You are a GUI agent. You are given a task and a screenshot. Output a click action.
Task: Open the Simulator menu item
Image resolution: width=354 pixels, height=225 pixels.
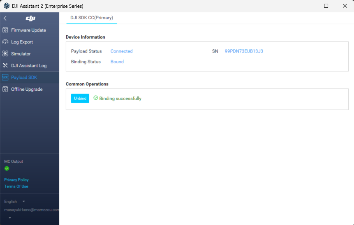click(21, 54)
